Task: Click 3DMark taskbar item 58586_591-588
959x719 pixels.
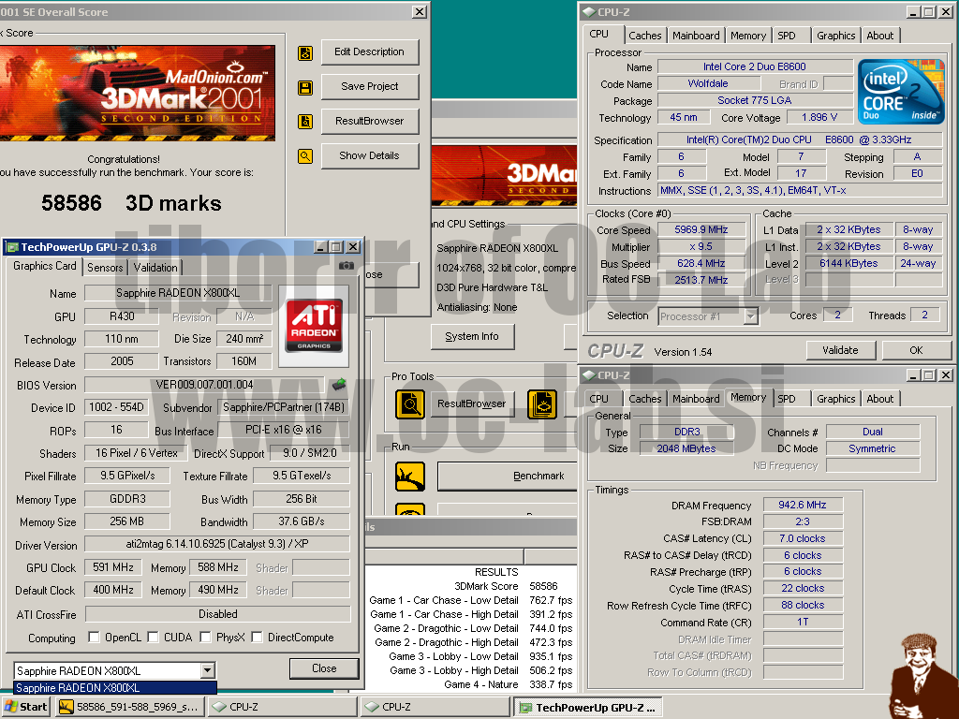Action: [x=129, y=708]
